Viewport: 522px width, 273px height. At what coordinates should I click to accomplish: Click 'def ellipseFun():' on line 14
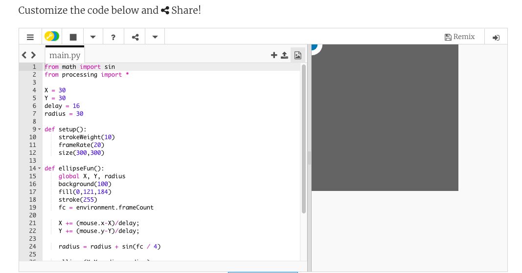(74, 168)
